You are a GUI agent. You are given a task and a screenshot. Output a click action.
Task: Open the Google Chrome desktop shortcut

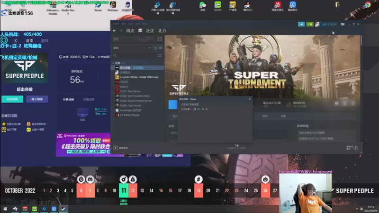pyautogui.click(x=368, y=5)
